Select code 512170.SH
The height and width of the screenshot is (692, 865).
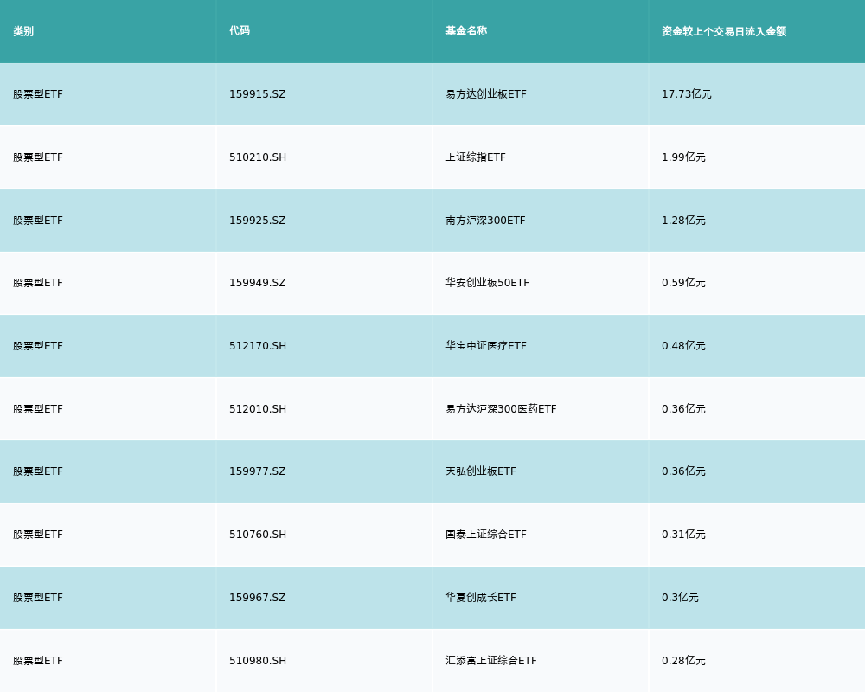tap(258, 346)
